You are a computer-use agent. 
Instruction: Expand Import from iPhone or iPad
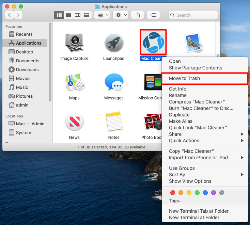[205, 158]
